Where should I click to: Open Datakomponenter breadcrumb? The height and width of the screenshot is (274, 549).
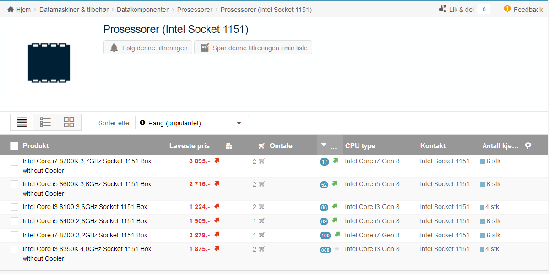142,10
